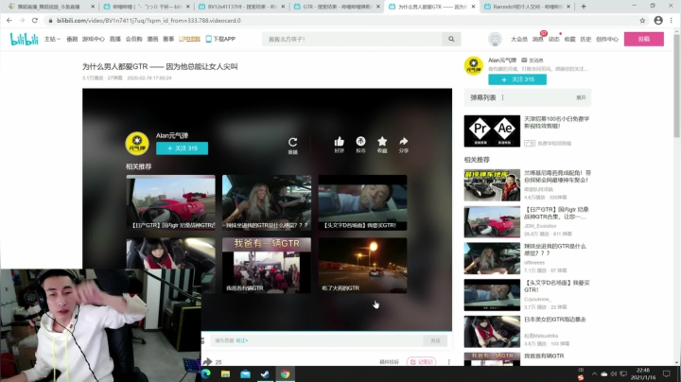Show hidden system tray icons chevron
Viewport: 681px width, 382px height.
[x=594, y=373]
